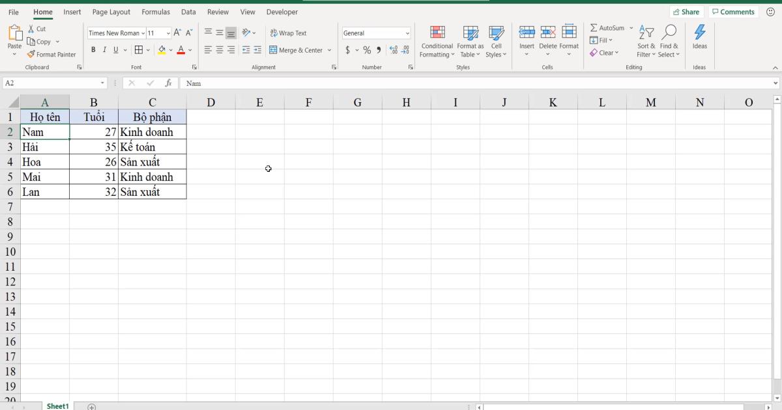Apply the Percent Style format
Screen dimensions: 782x410
coord(366,48)
